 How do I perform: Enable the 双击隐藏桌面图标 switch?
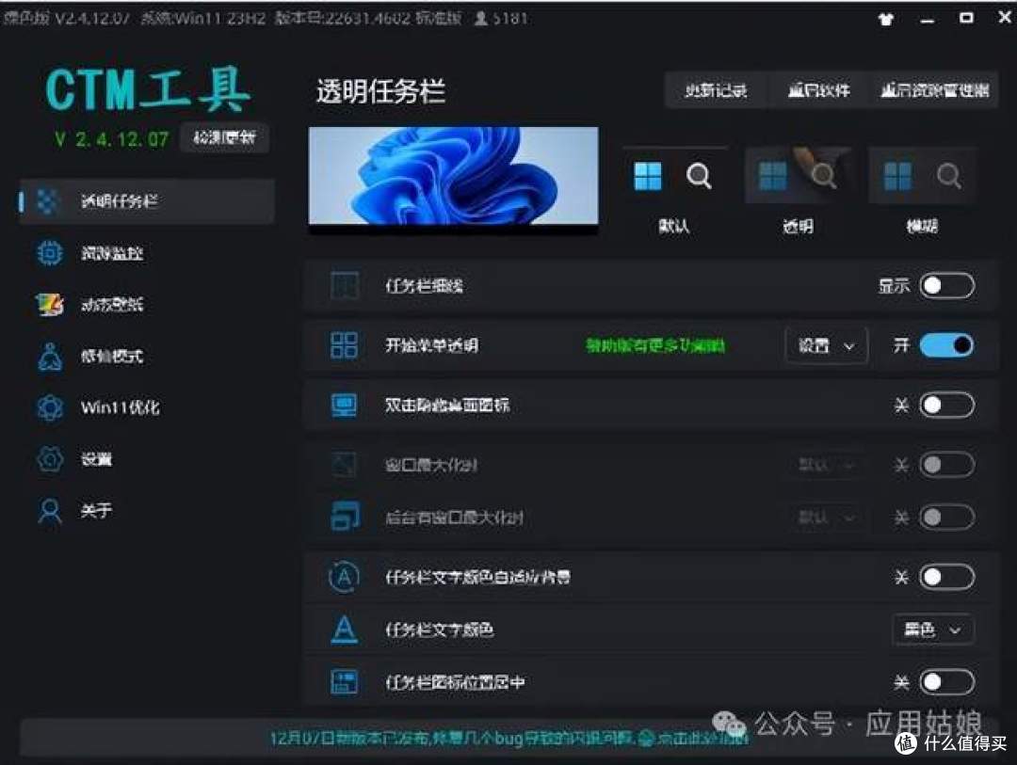947,406
